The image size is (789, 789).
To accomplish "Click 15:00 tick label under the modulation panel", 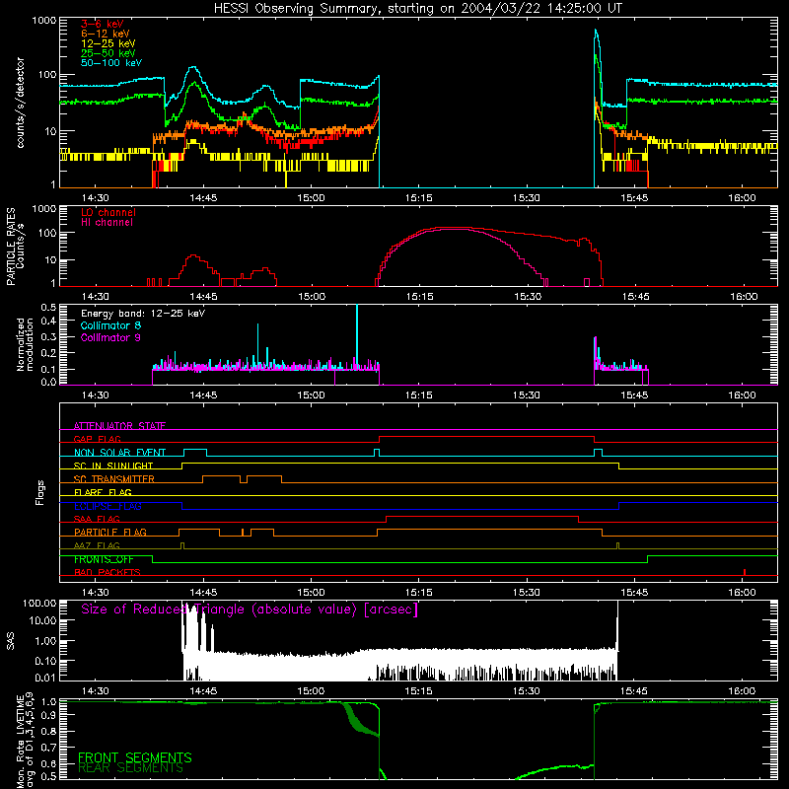I will click(311, 395).
